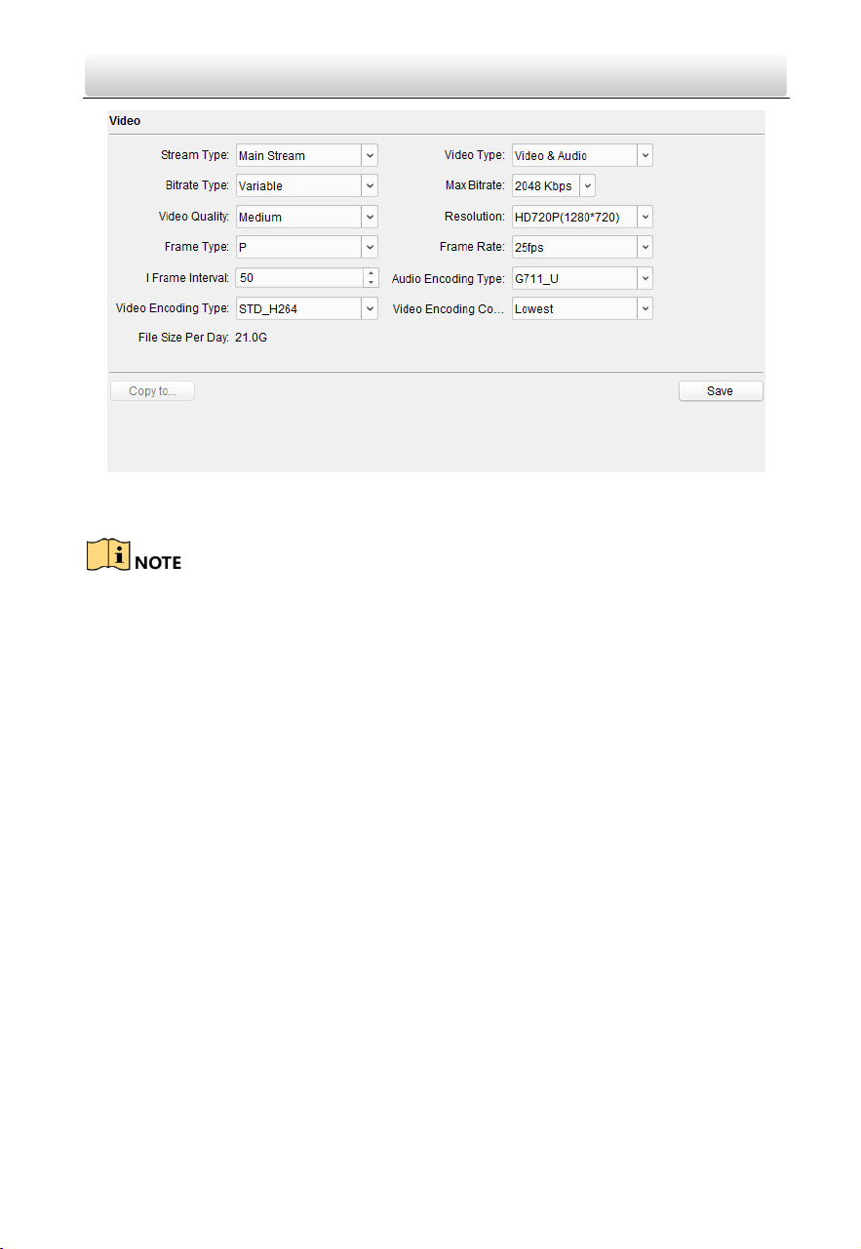Image resolution: width=861 pixels, height=1249 pixels.
Task: Click the Save button
Action: [721, 391]
